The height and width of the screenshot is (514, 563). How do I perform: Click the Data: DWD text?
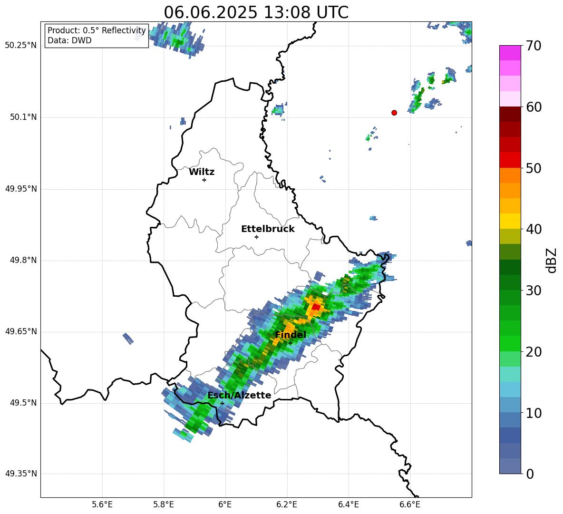(69, 40)
